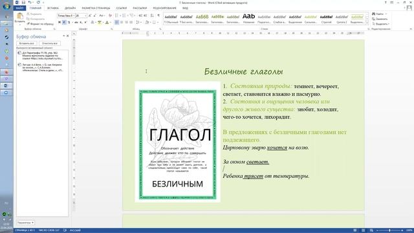The width and height of the screenshot is (414, 233).
Task: Switch to the РАССЫЛКИ ribbon tab
Action: pyautogui.click(x=140, y=8)
